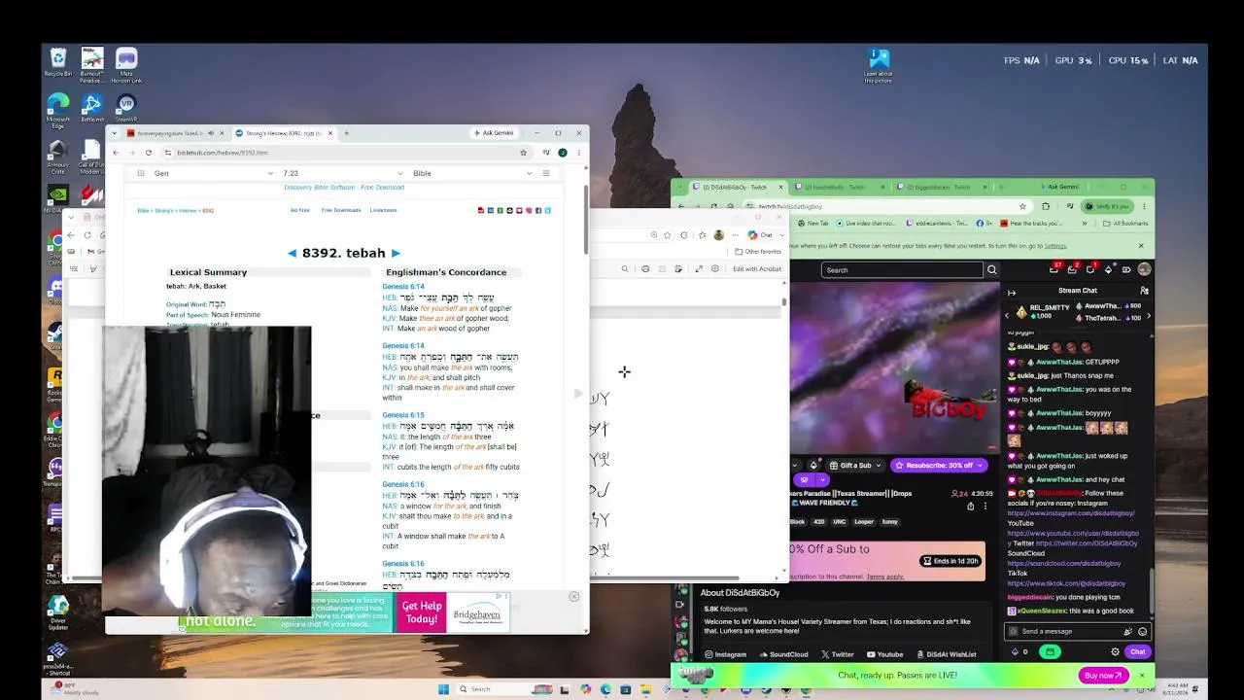This screenshot has height=700, width=1244.
Task: Open the Bible Hub hamburger menu
Action: pyautogui.click(x=546, y=173)
